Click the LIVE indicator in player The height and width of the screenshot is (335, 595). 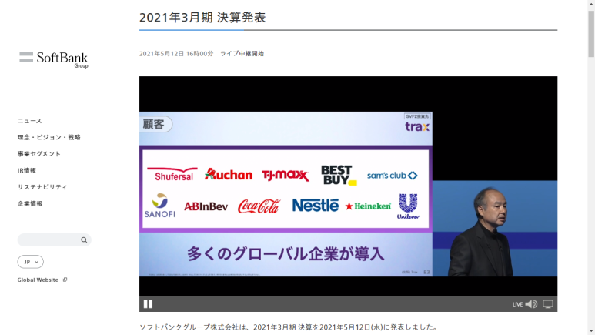pyautogui.click(x=517, y=304)
